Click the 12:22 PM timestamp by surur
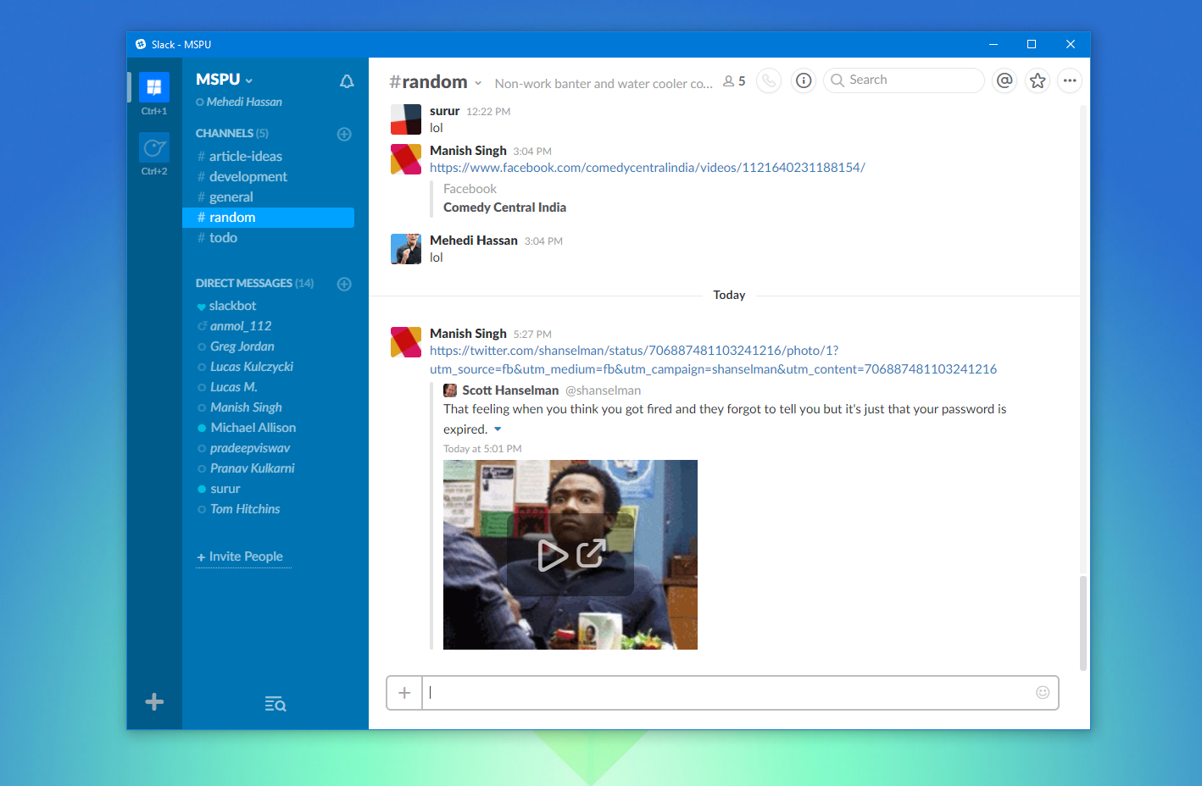Viewport: 1202px width, 786px height. tap(488, 112)
